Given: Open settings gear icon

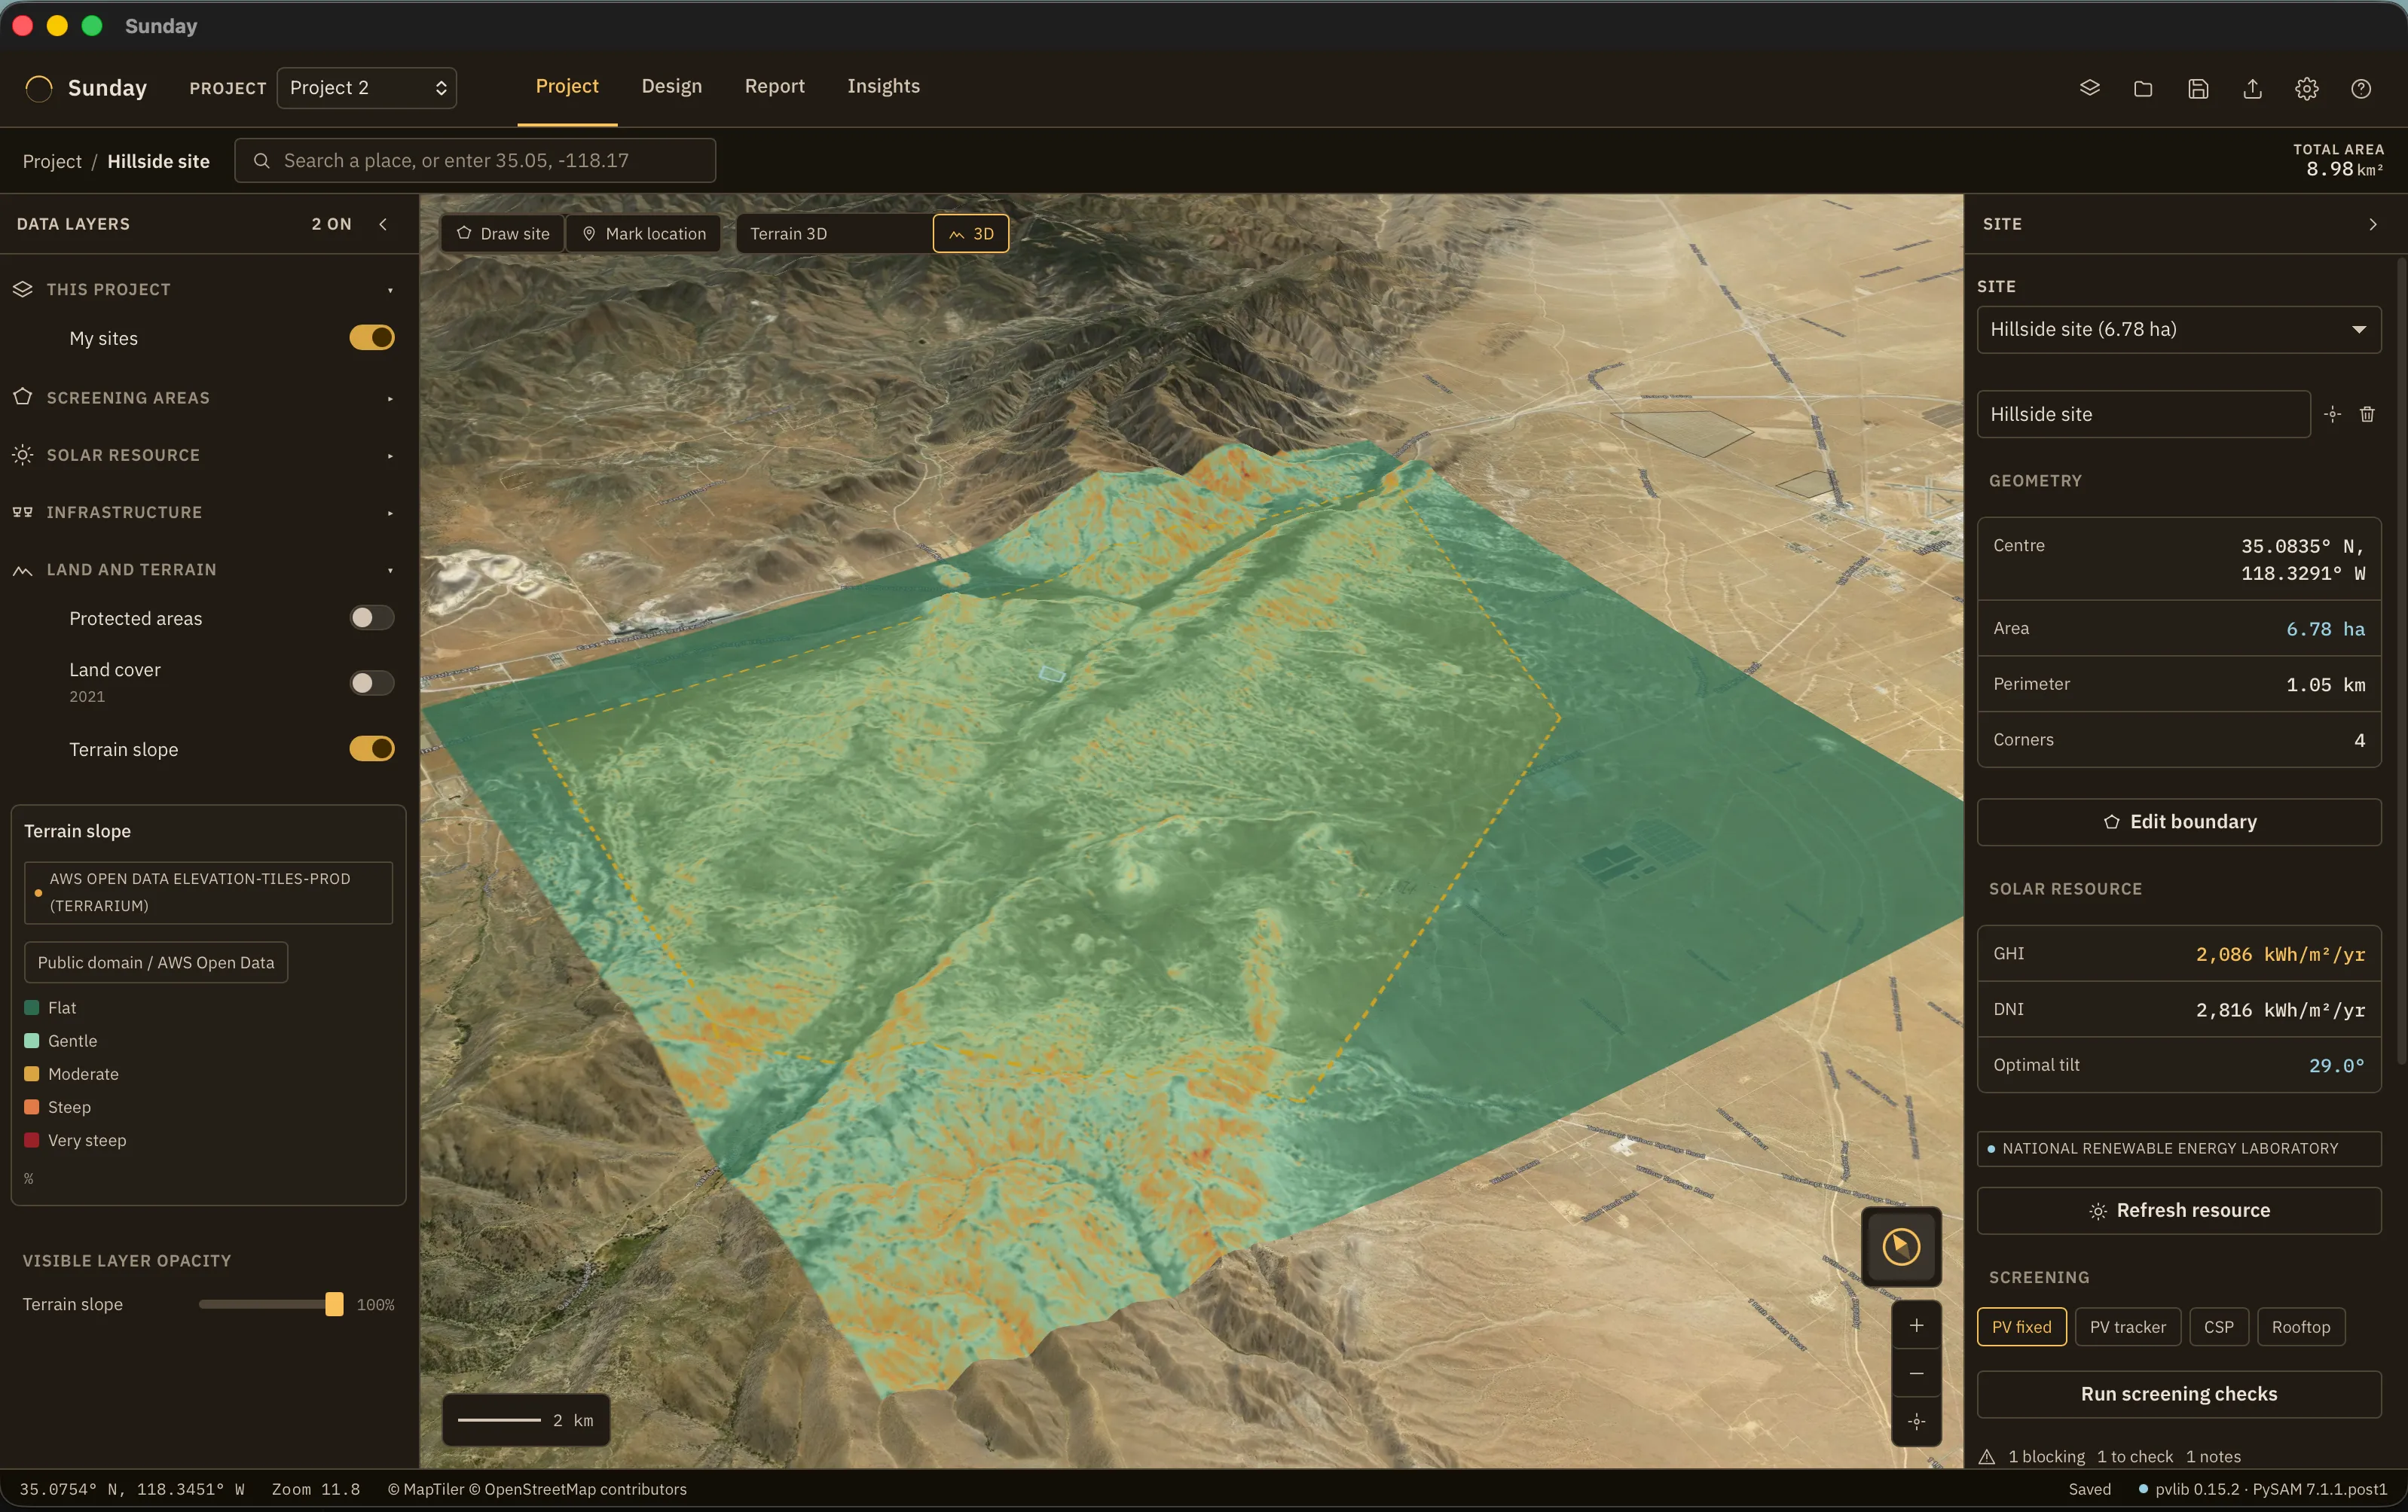Looking at the screenshot, I should click(x=2307, y=88).
